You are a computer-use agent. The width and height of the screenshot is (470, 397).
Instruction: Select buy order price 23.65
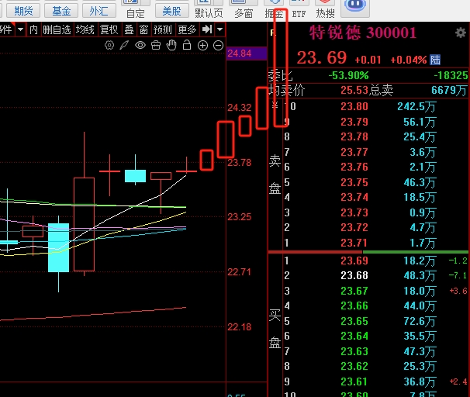point(354,321)
